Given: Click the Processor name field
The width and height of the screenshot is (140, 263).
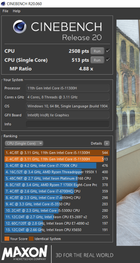Looking at the screenshot, I should [x=68, y=88].
